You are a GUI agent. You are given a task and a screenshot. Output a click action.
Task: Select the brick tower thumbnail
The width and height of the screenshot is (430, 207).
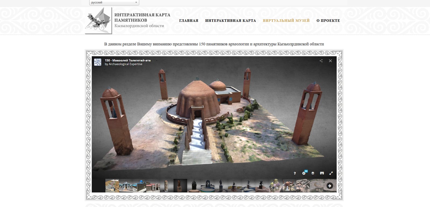tap(166, 186)
